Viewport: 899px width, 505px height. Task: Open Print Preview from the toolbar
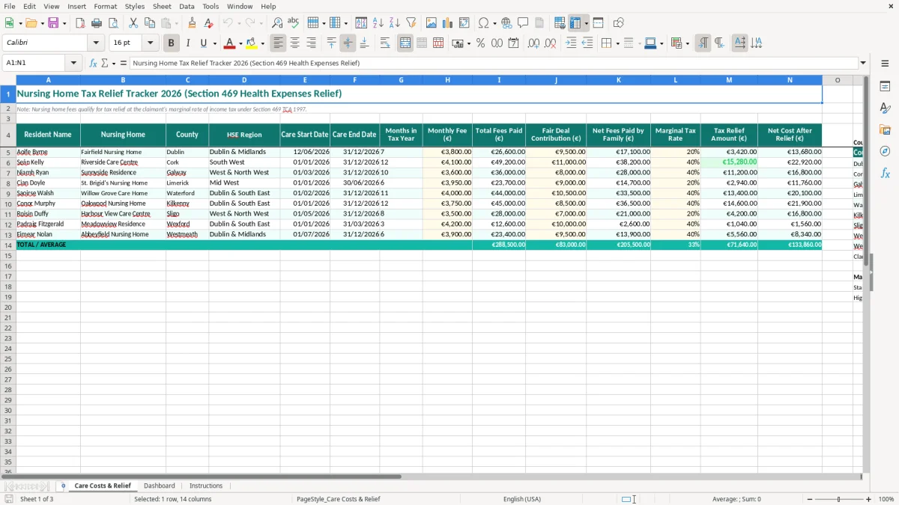tap(112, 23)
